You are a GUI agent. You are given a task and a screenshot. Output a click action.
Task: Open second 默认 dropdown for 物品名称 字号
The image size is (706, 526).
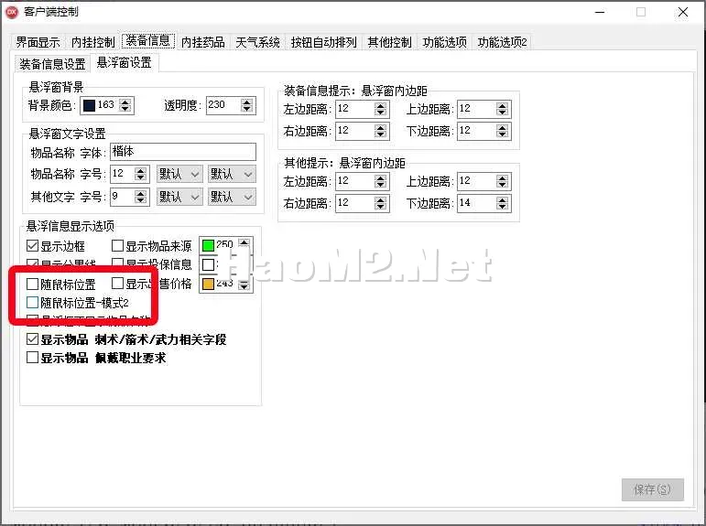coord(232,174)
